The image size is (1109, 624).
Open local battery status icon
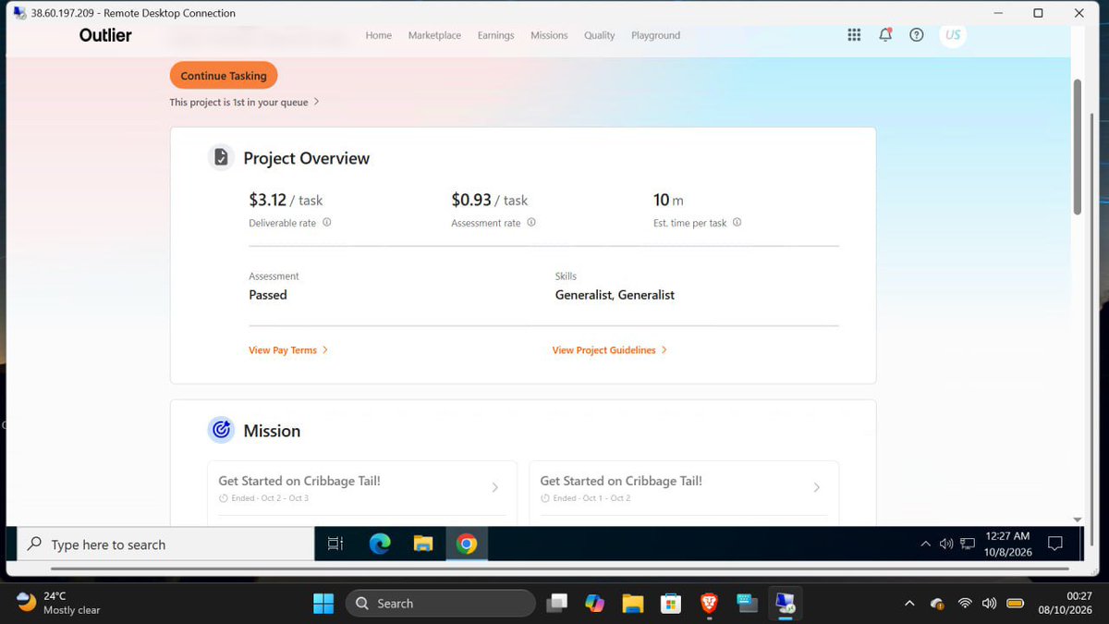point(1015,604)
